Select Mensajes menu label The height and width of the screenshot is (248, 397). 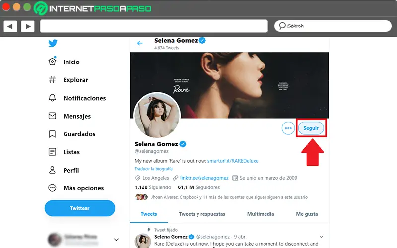tap(77, 116)
